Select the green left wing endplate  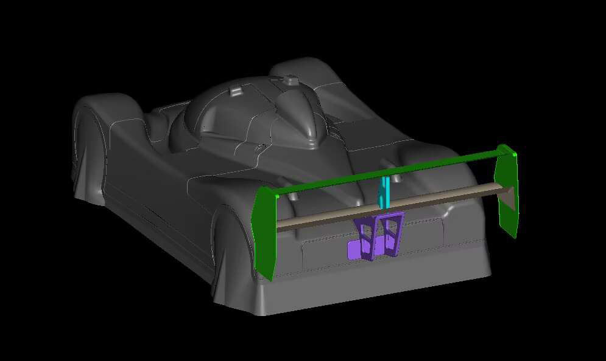264,234
